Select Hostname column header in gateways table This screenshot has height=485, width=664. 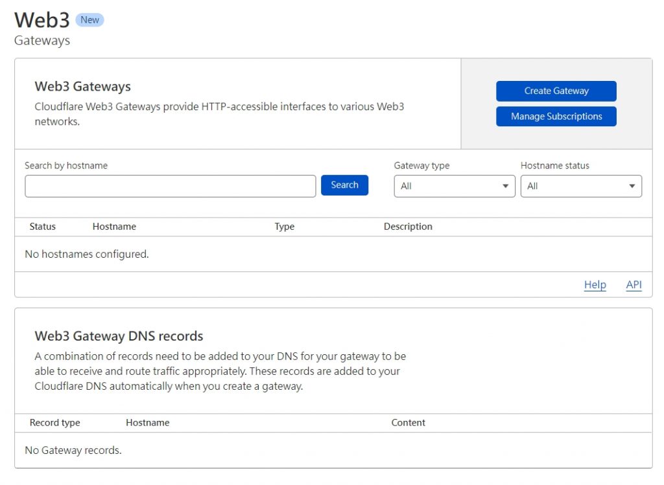114,227
